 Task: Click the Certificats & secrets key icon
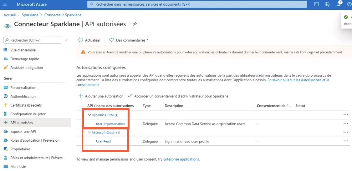(6, 105)
